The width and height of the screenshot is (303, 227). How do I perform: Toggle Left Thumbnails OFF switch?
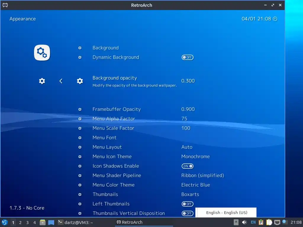[187, 204]
